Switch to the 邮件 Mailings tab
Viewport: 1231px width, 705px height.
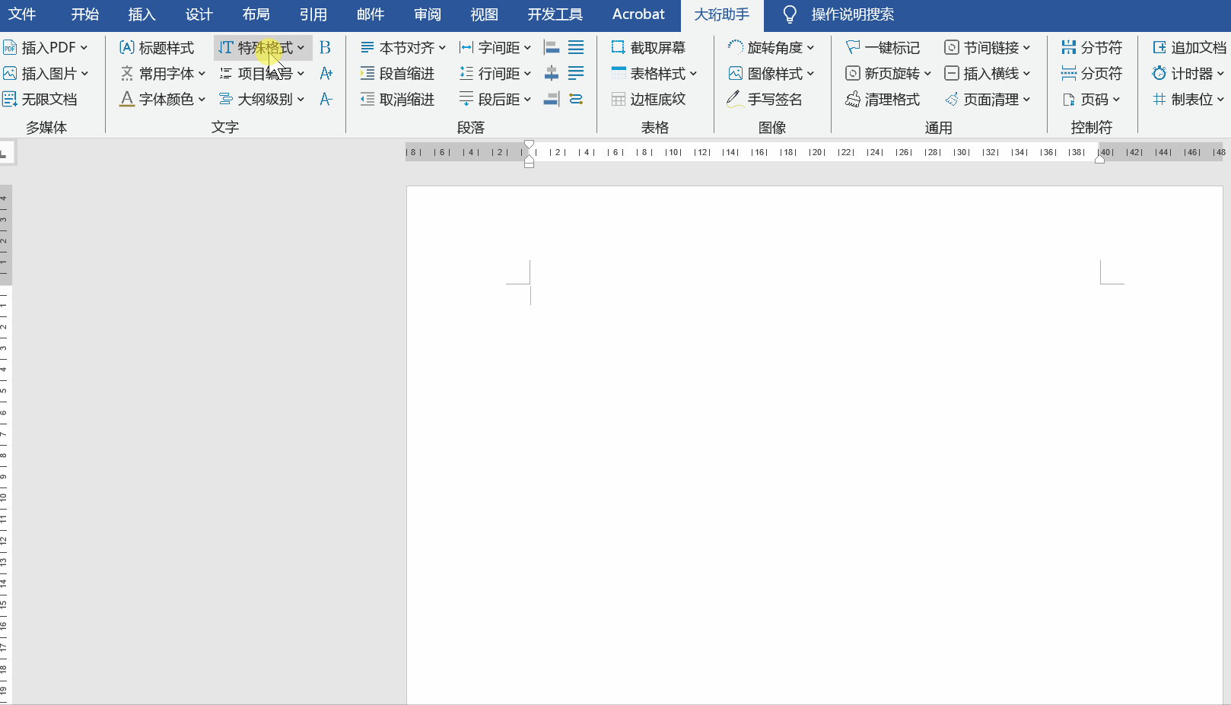(370, 14)
